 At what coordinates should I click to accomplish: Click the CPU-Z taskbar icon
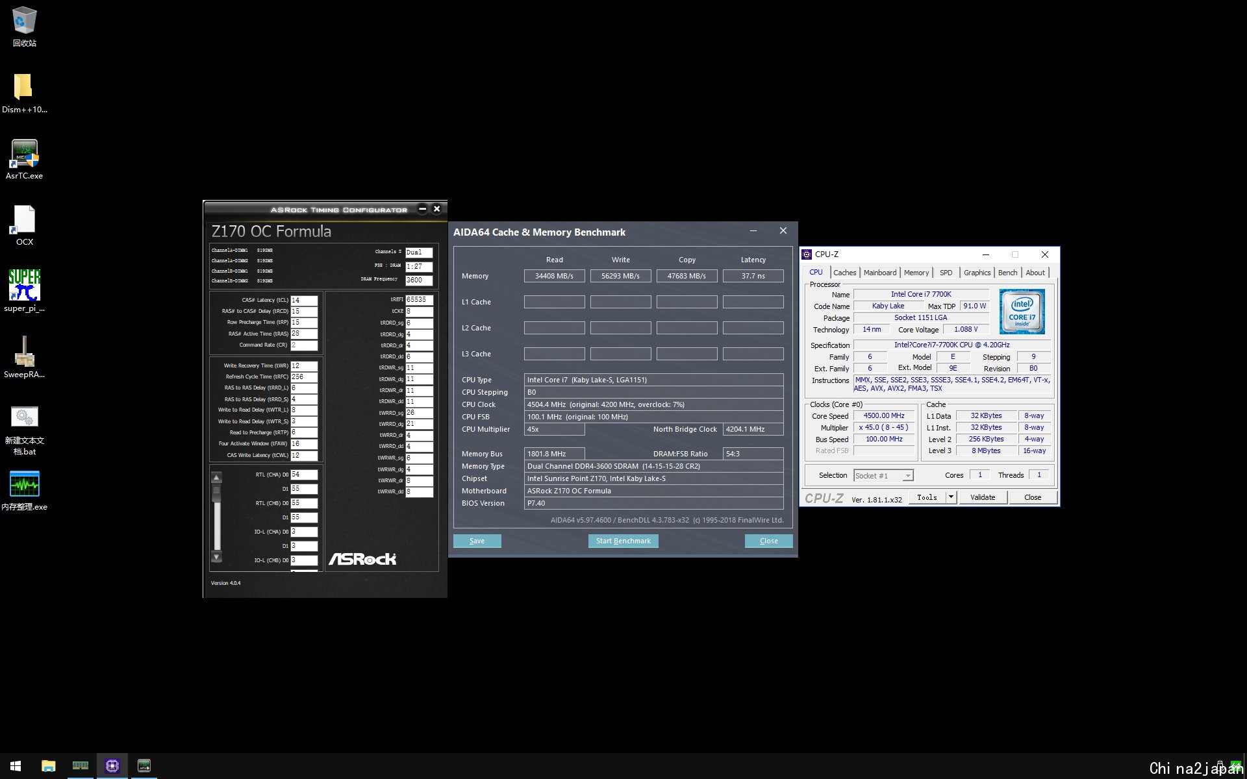[112, 766]
